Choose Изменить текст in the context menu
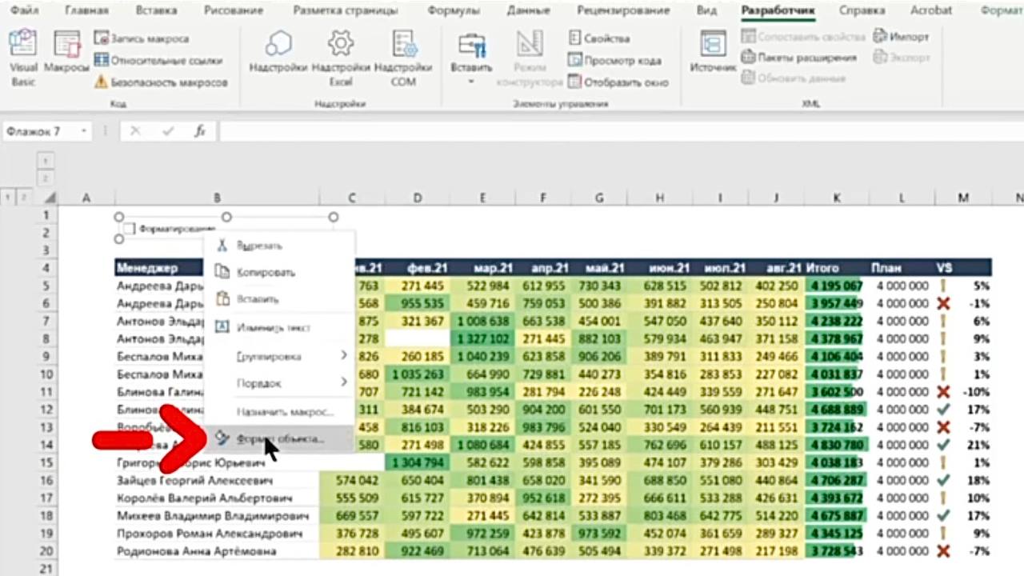This screenshot has width=1024, height=576. [x=278, y=327]
